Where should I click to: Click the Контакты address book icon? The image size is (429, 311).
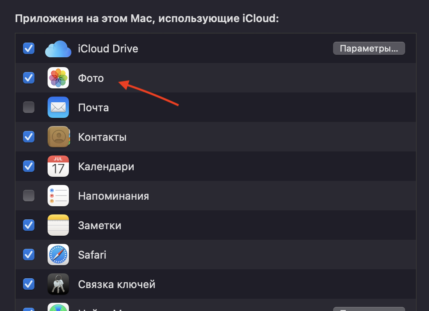click(59, 137)
